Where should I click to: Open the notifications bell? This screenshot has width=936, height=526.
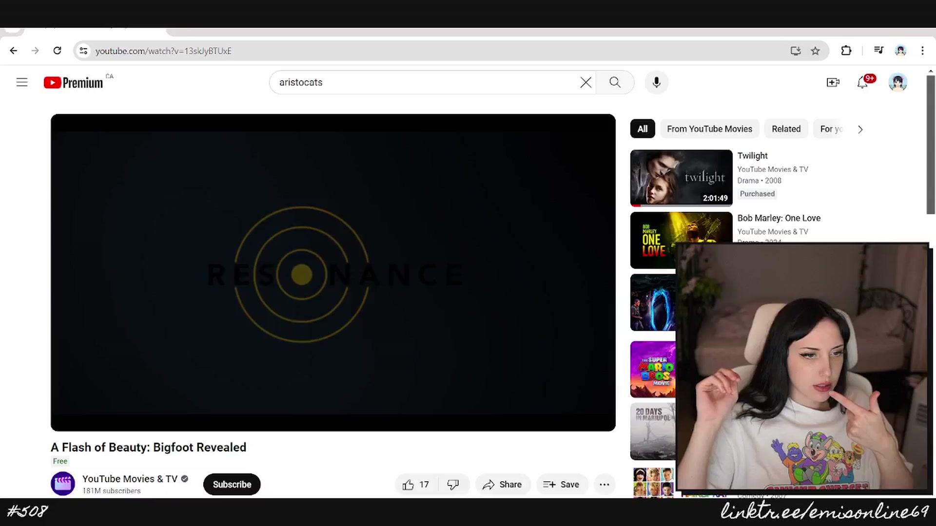click(x=863, y=82)
